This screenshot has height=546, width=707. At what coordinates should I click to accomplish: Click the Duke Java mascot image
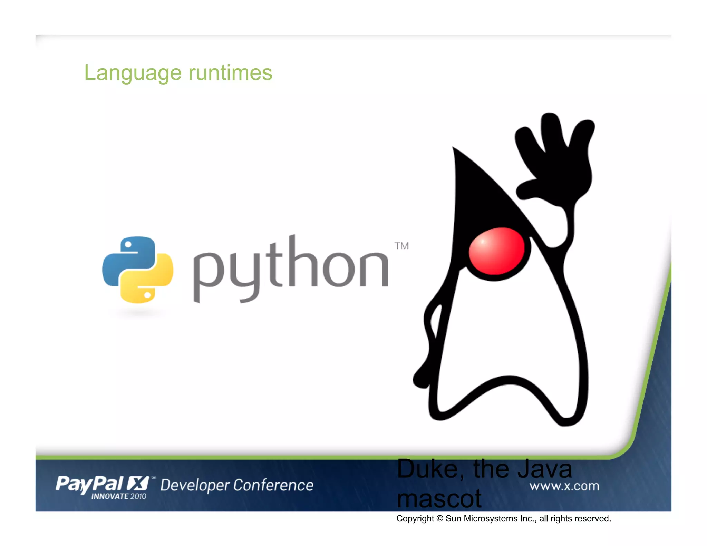pos(504,270)
